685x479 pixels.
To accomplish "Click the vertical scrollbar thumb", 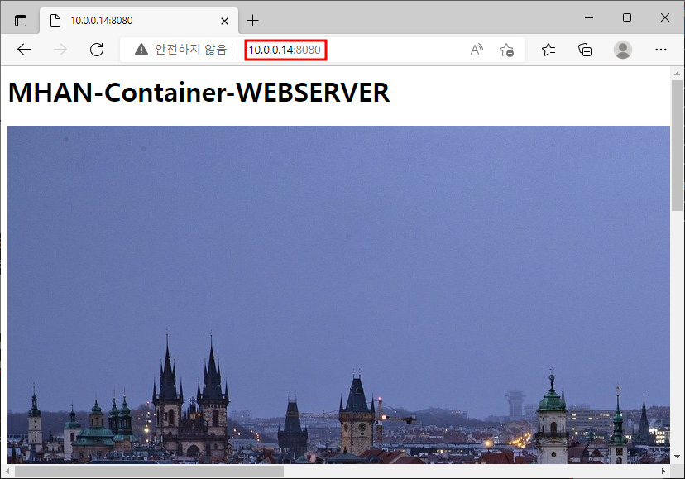I will click(677, 146).
